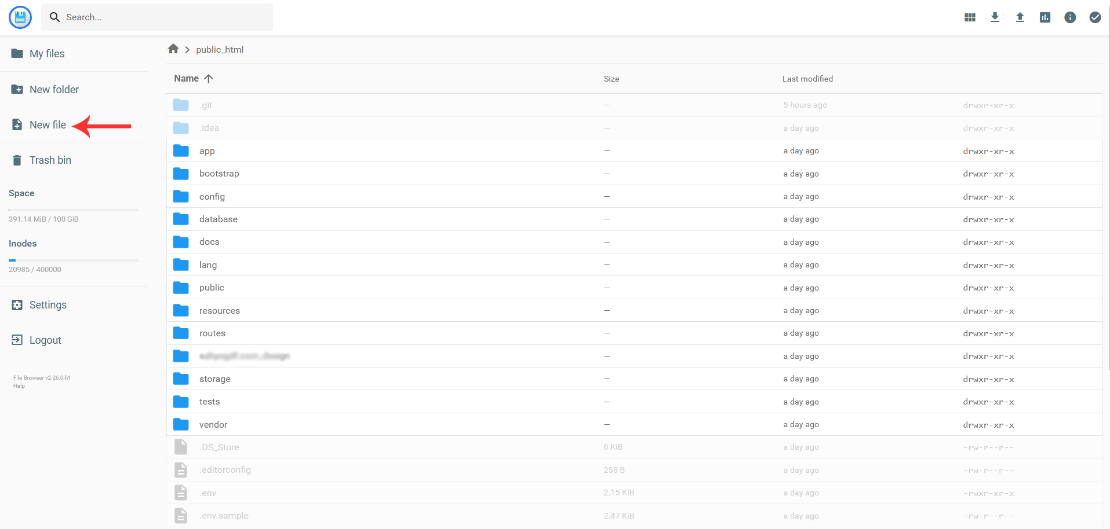Select the 'routes' folder name
The width and height of the screenshot is (1110, 529).
[212, 333]
